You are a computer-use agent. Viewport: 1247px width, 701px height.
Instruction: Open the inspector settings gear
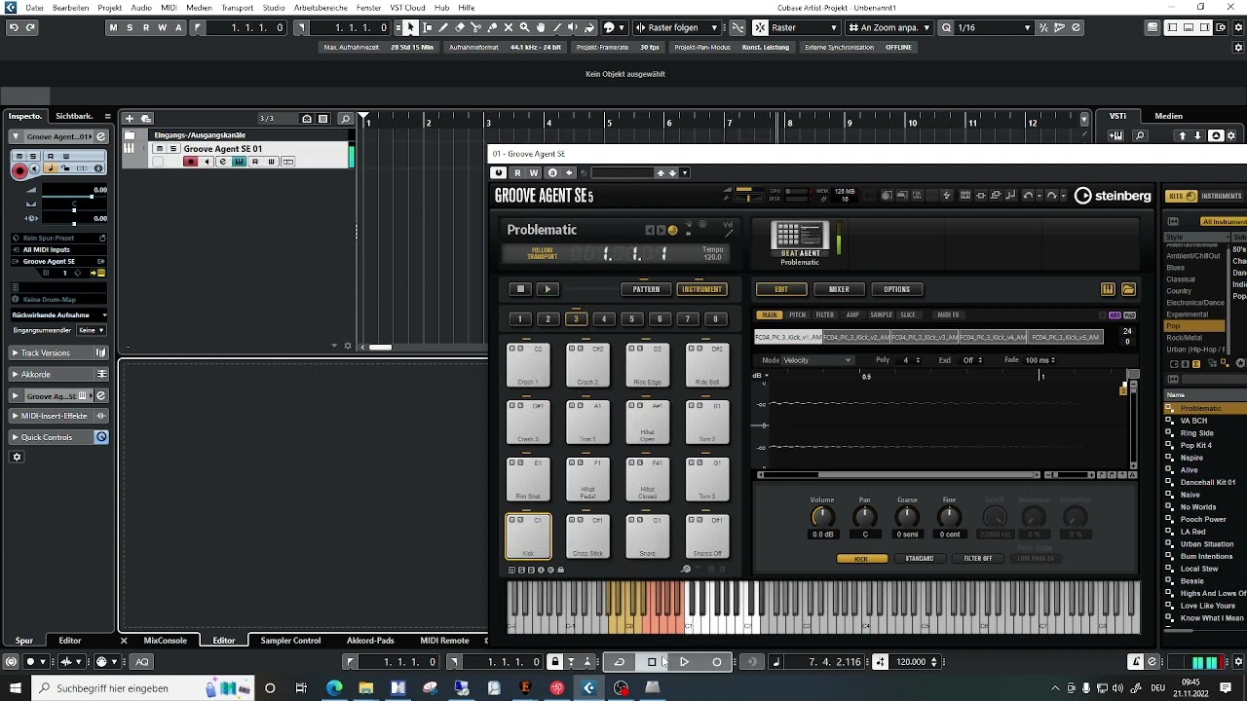(17, 457)
